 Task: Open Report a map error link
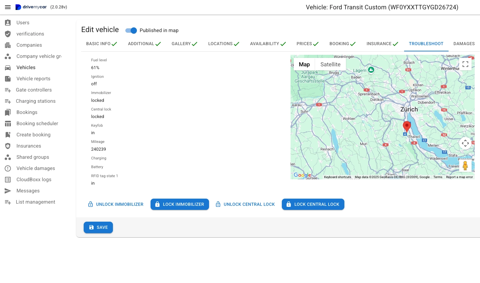[459, 177]
